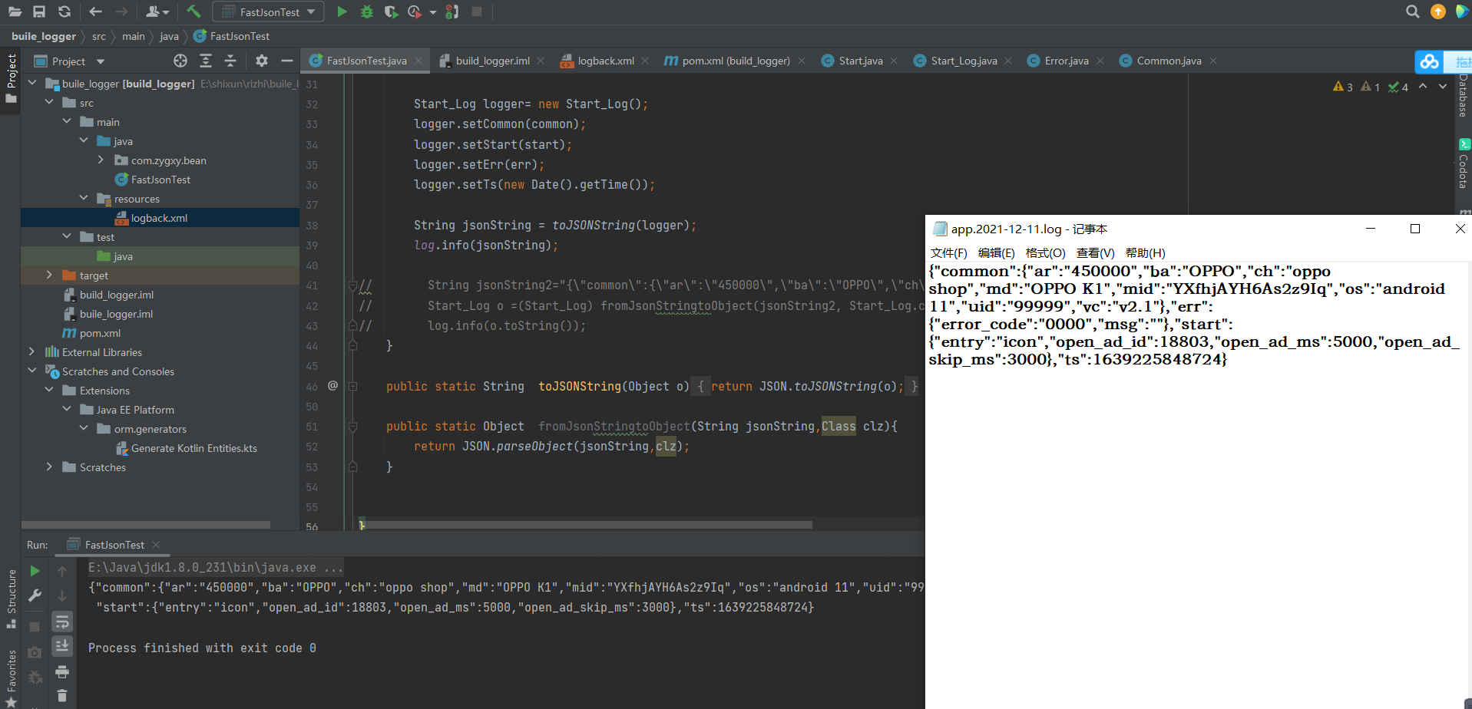Close the FastJsonTest Run tab
Screen dimensions: 1472x709
[x=156, y=545]
